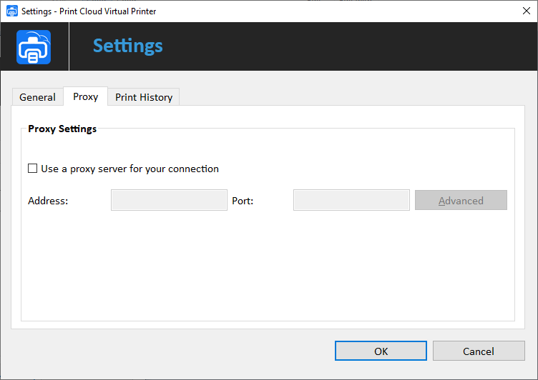Screen dimensions: 538x380
Task: Click the 'Address:' field label
Action: click(x=48, y=201)
